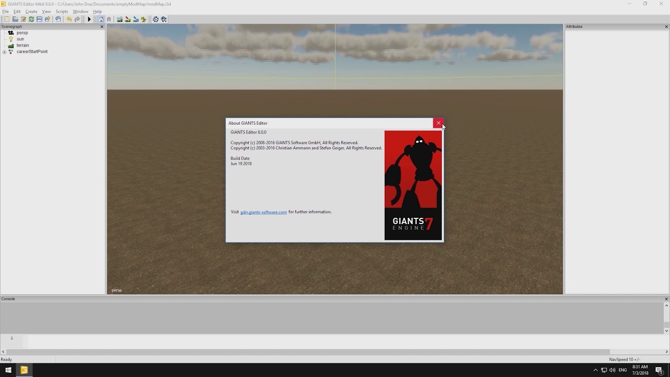Start the scene with the black Play icon
The height and width of the screenshot is (377, 670).
pyautogui.click(x=90, y=19)
